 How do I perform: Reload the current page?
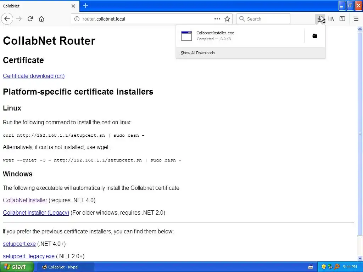click(x=30, y=19)
